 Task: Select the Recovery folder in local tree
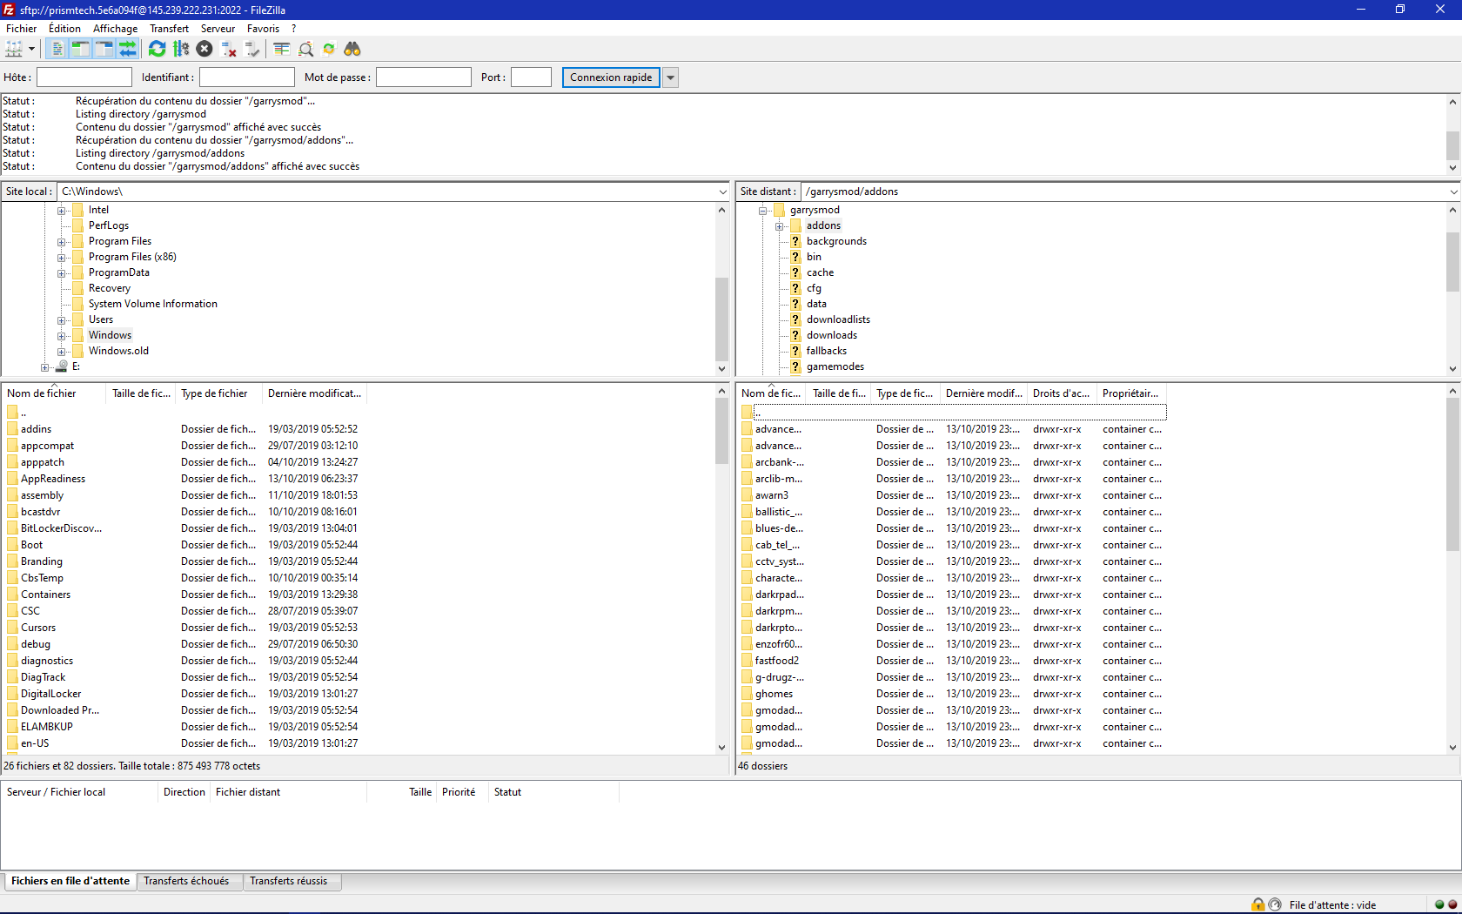point(110,288)
